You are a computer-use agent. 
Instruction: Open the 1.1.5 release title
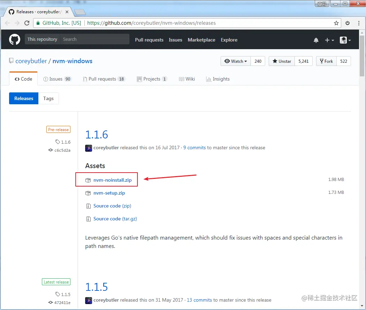coord(96,287)
